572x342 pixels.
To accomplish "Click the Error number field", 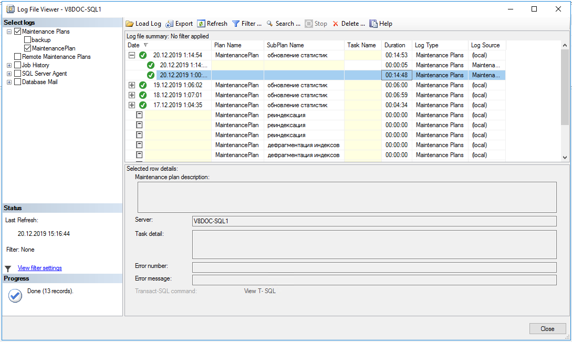I will [375, 267].
